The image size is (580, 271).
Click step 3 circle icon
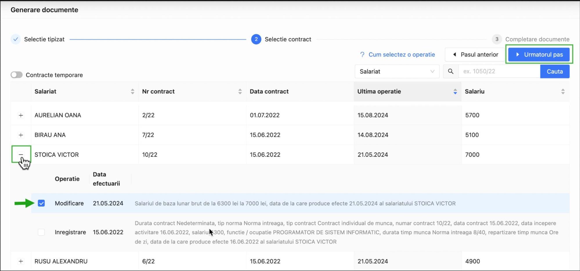tap(497, 39)
